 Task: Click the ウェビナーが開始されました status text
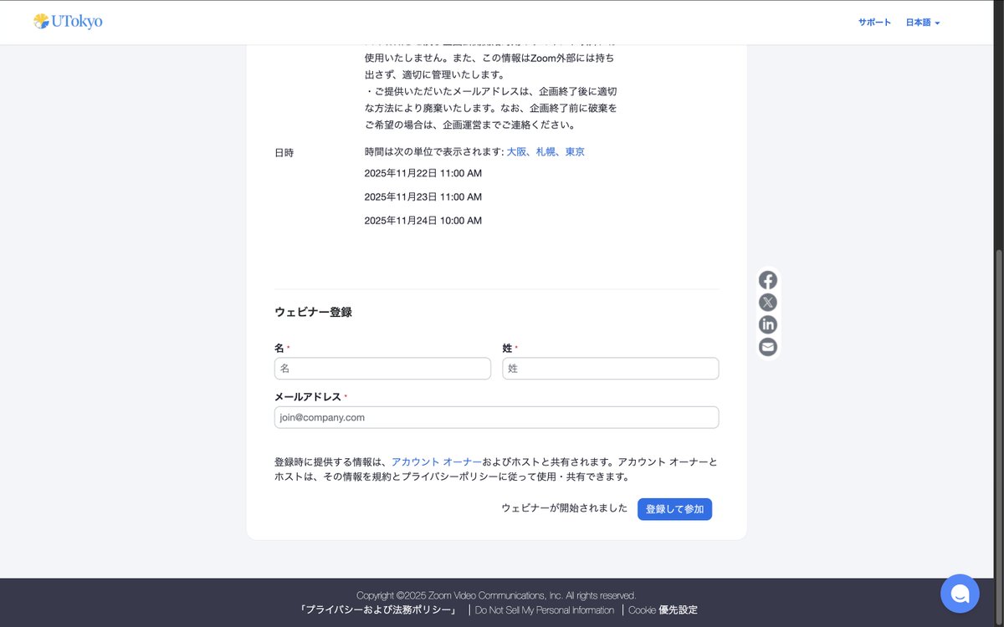[x=564, y=508]
